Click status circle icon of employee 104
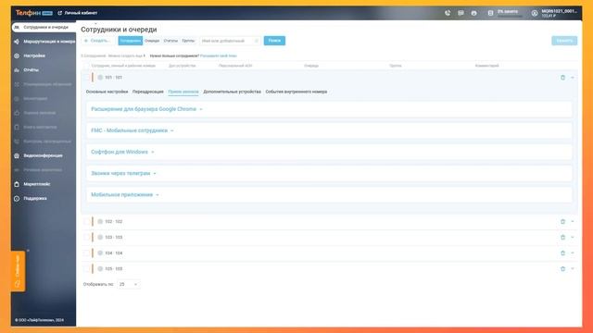The height and width of the screenshot is (333, 593). [x=100, y=253]
